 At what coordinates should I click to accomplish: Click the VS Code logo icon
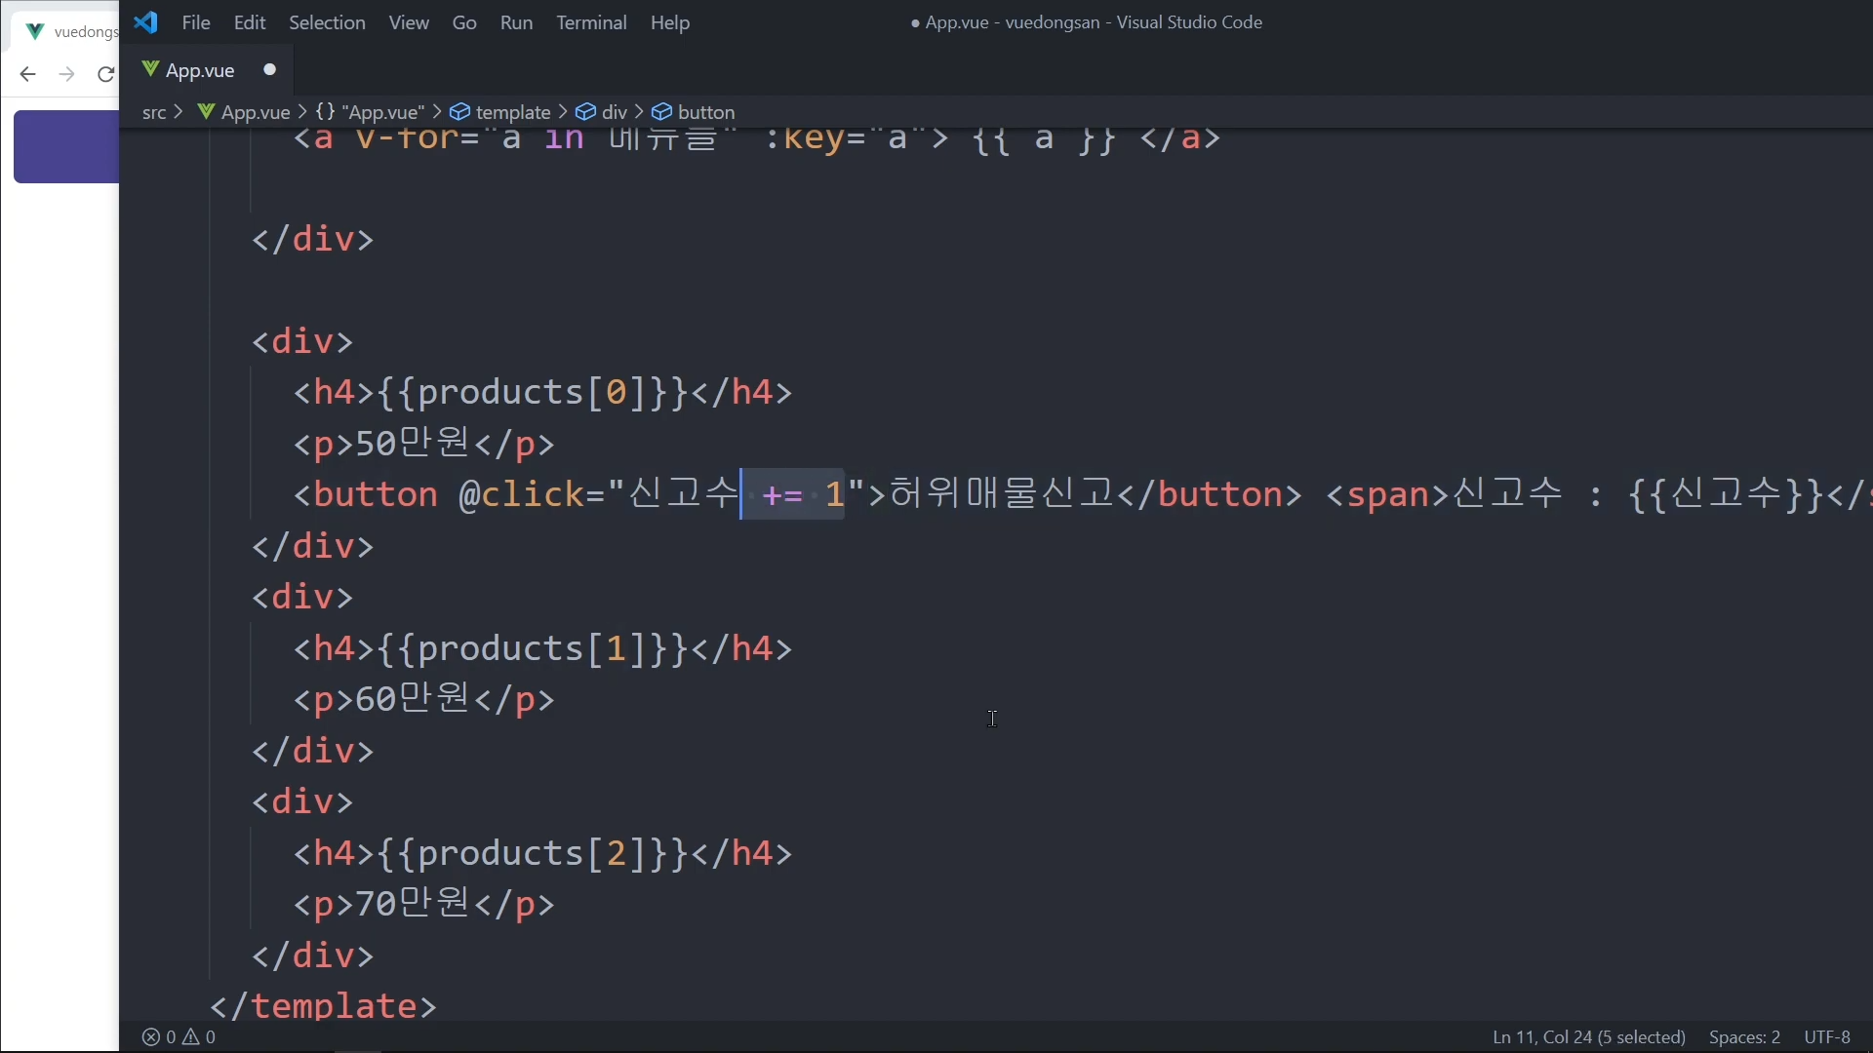coord(146,22)
